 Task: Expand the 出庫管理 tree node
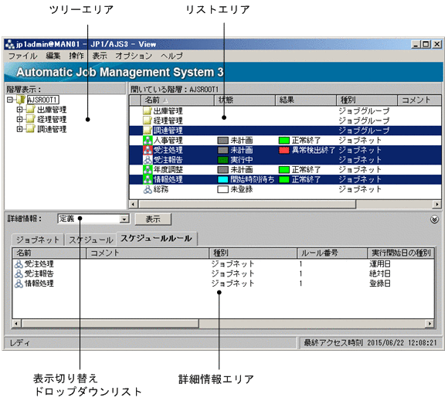19,110
